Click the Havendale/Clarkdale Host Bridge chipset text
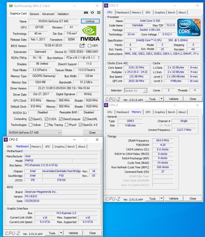 coord(61,171)
